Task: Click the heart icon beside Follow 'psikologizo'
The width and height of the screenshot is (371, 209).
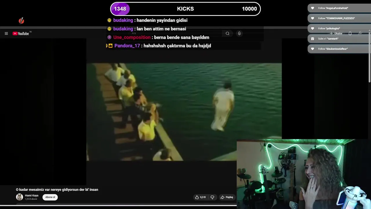Action: coord(312,28)
